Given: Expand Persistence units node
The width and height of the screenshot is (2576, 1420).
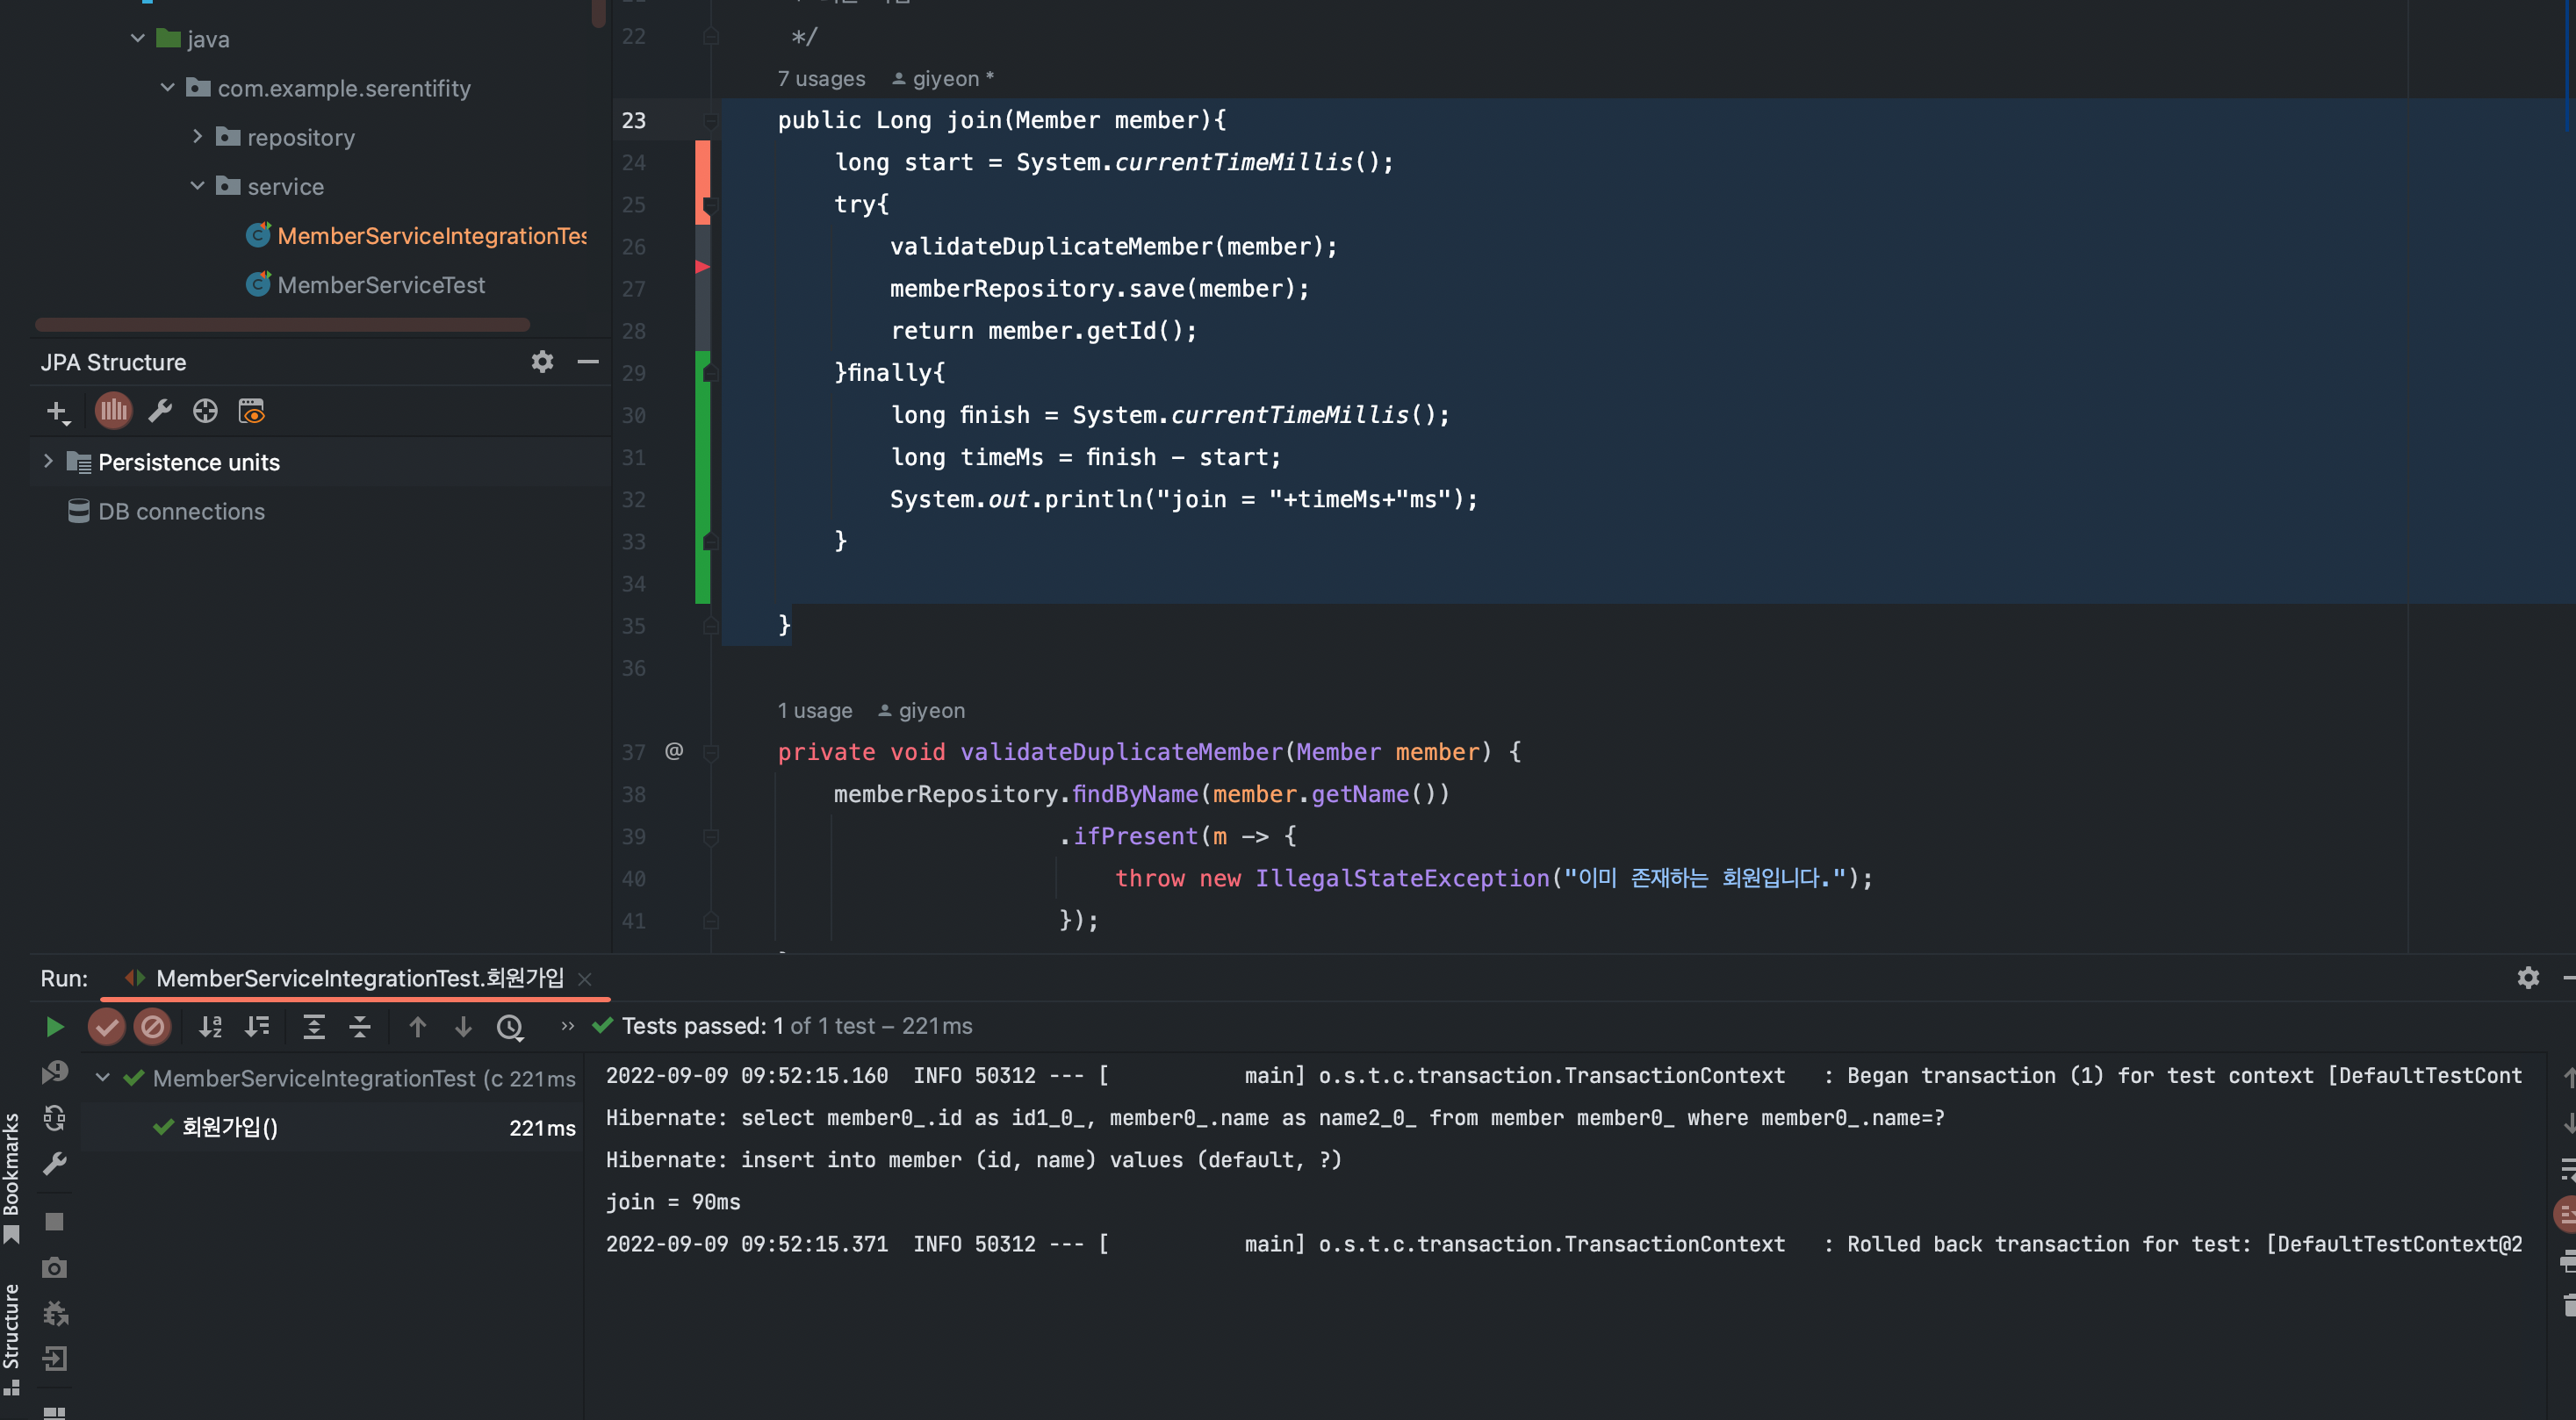Looking at the screenshot, I should pyautogui.click(x=47, y=461).
